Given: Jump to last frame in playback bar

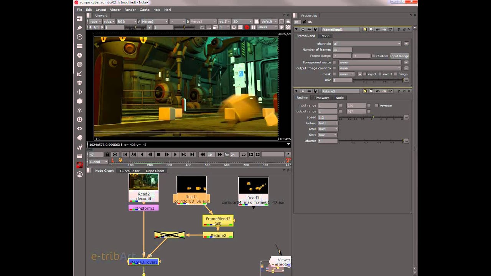Looking at the screenshot, I should [x=192, y=154].
